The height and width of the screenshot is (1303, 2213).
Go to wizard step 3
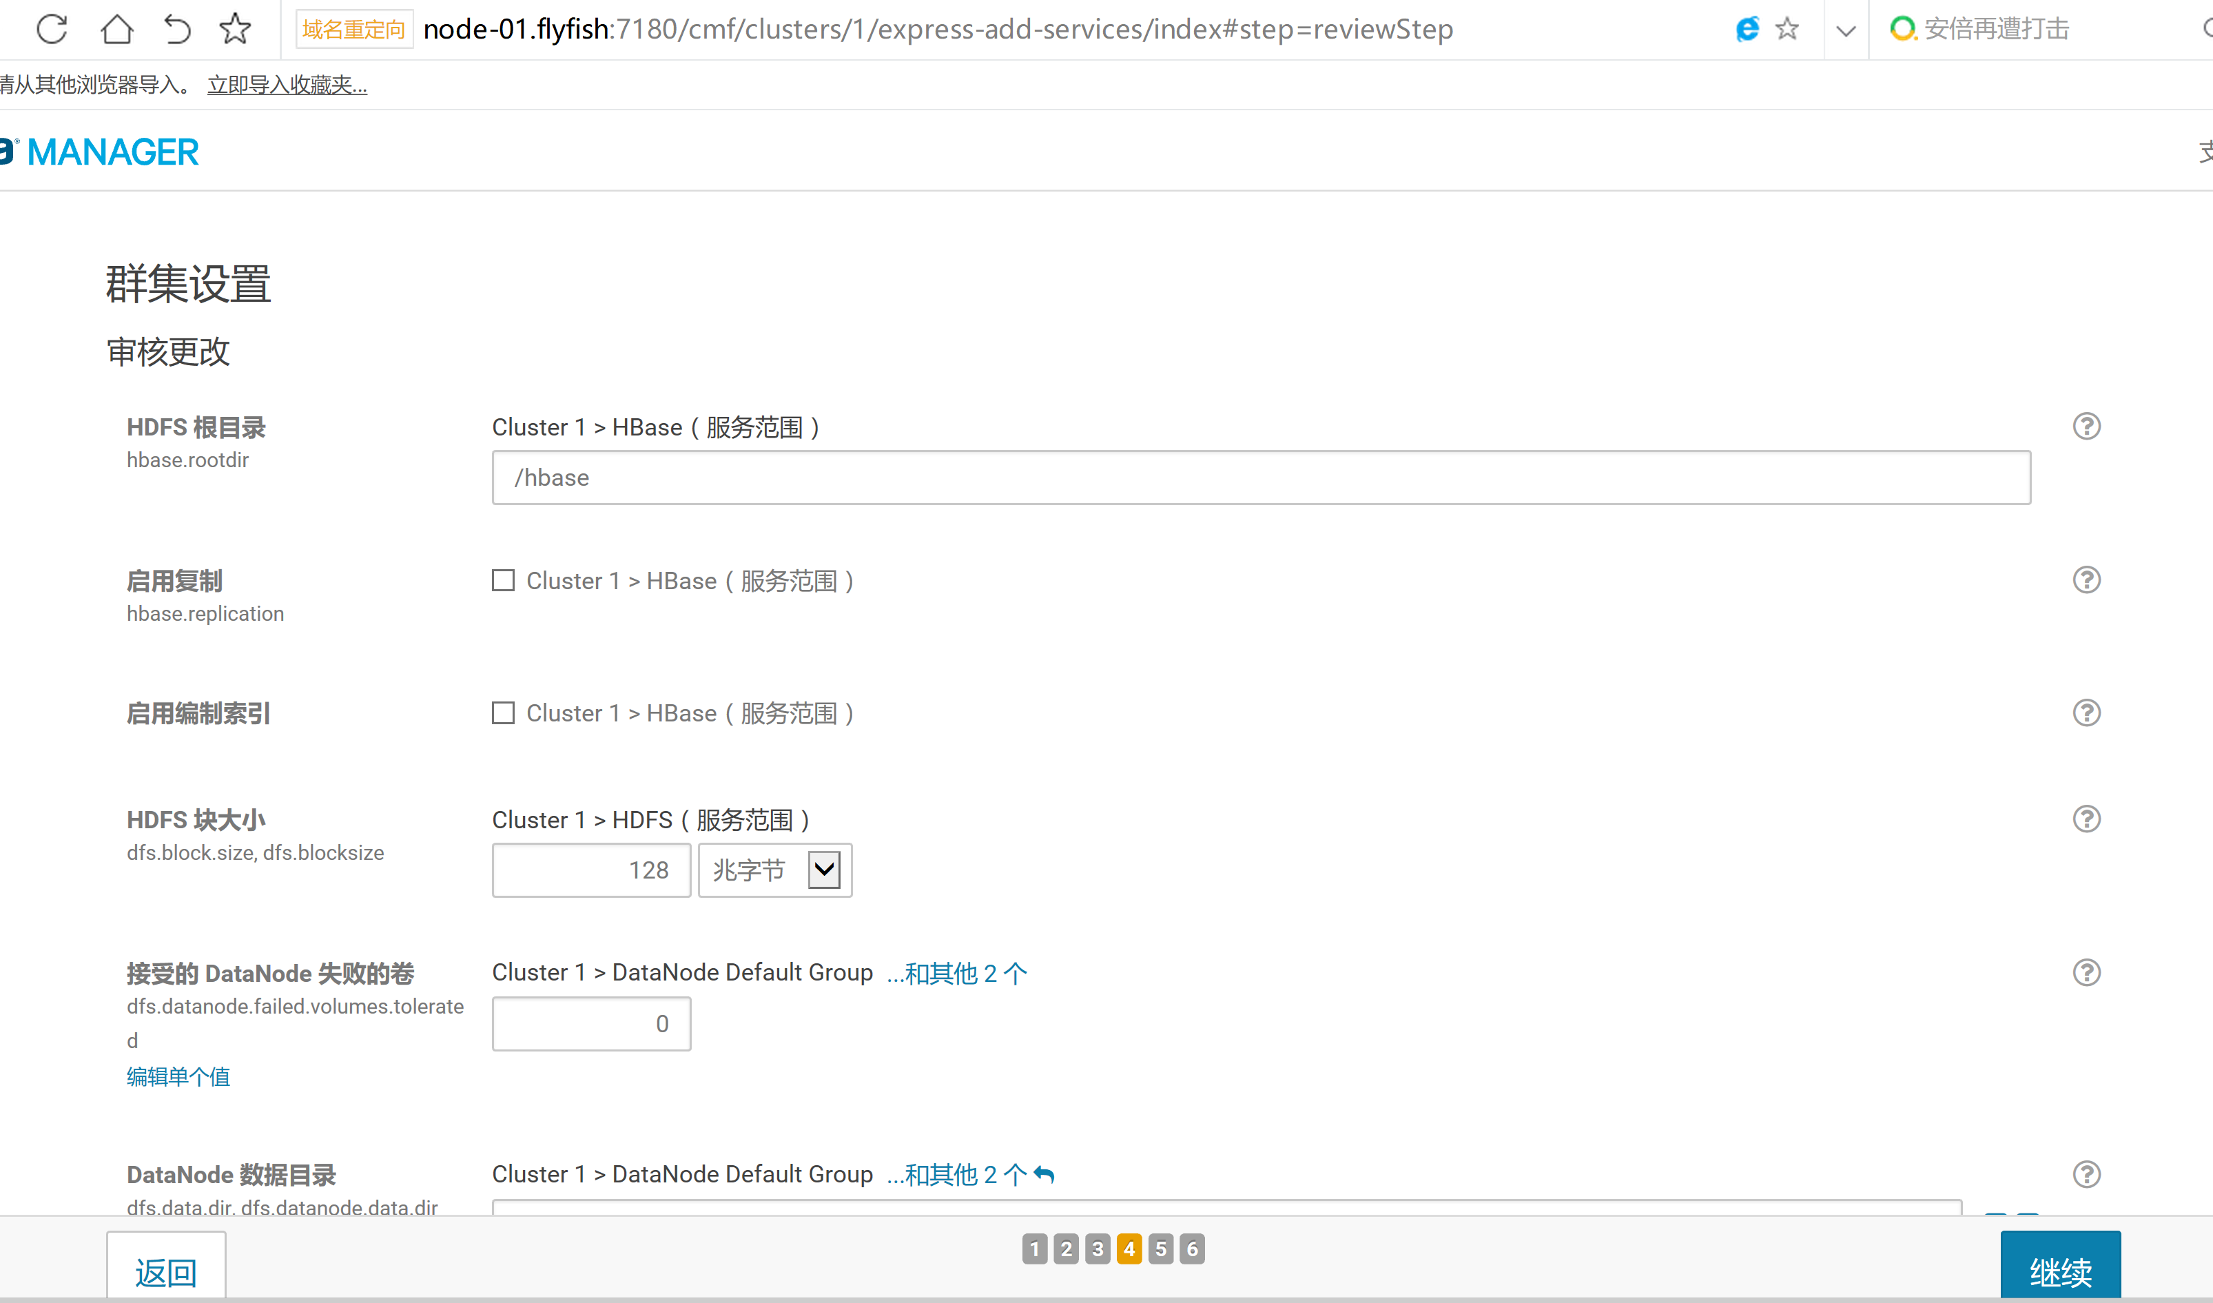click(x=1097, y=1248)
